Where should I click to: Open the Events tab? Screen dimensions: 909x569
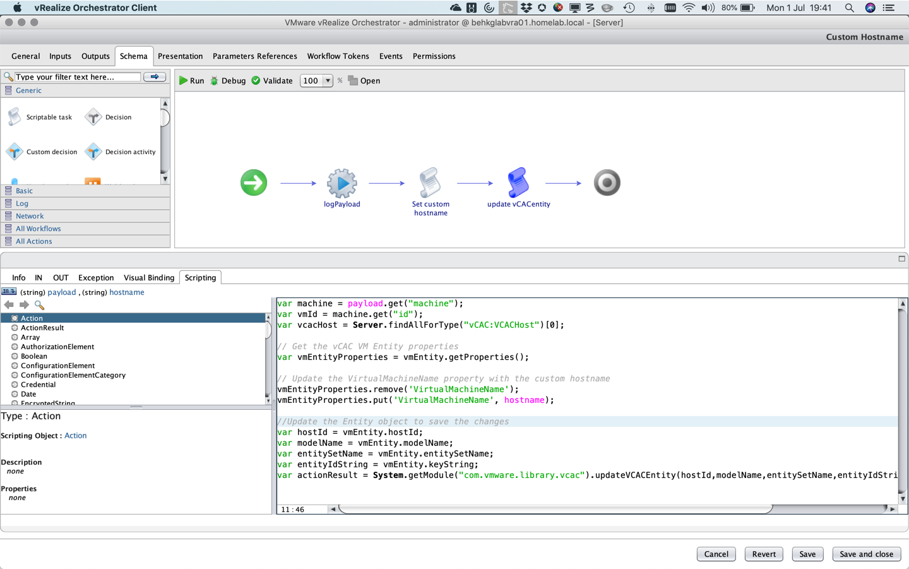click(391, 56)
